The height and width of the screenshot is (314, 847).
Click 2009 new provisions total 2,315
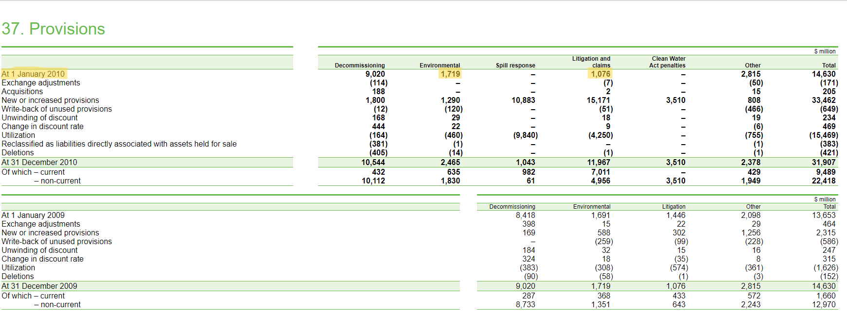(826, 232)
